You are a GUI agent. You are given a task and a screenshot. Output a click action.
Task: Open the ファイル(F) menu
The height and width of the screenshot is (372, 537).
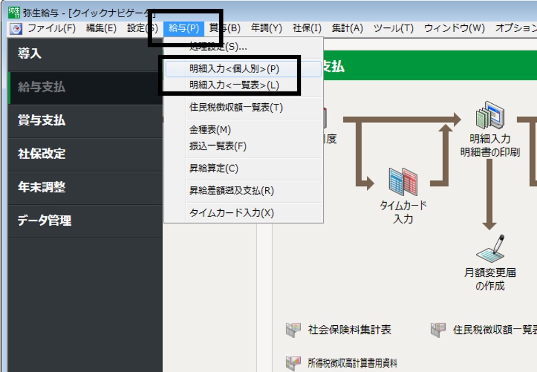[52, 28]
